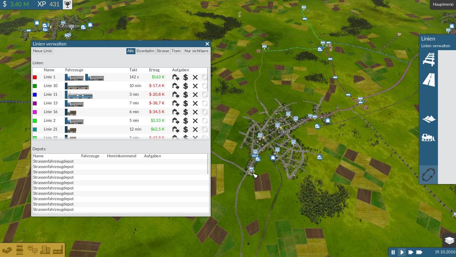
Task: Click the line manager loop icon
Action: tap(429, 174)
